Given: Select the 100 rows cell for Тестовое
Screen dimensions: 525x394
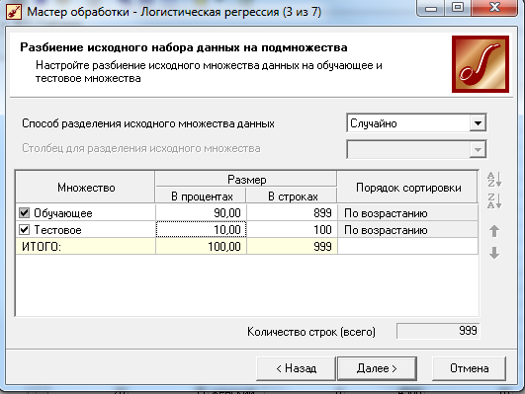Looking at the screenshot, I should pyautogui.click(x=292, y=230).
